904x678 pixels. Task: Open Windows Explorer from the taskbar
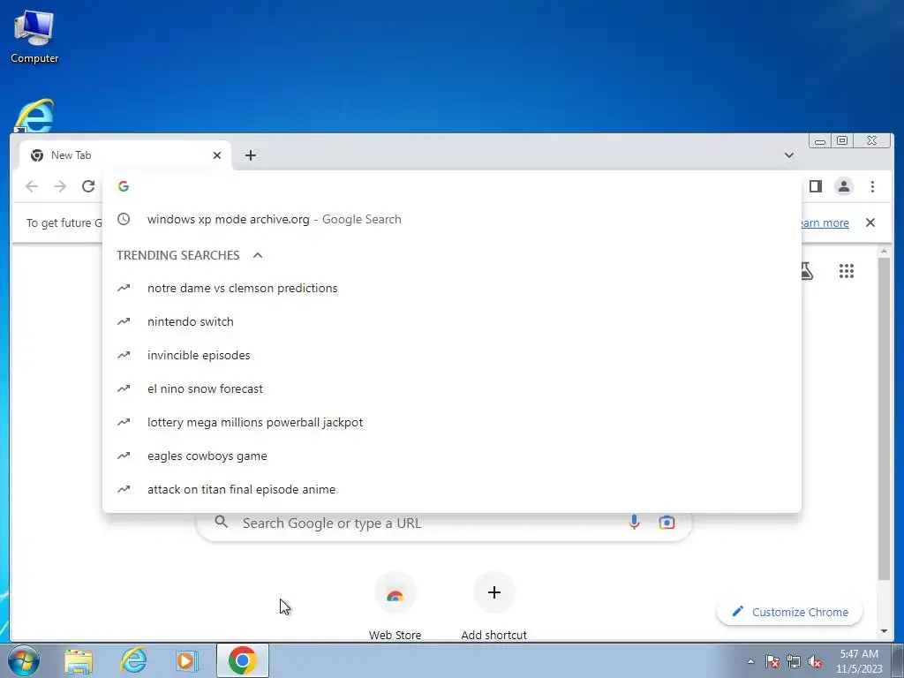[x=79, y=660]
